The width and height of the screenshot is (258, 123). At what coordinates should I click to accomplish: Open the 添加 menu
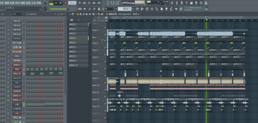pos(12,3)
